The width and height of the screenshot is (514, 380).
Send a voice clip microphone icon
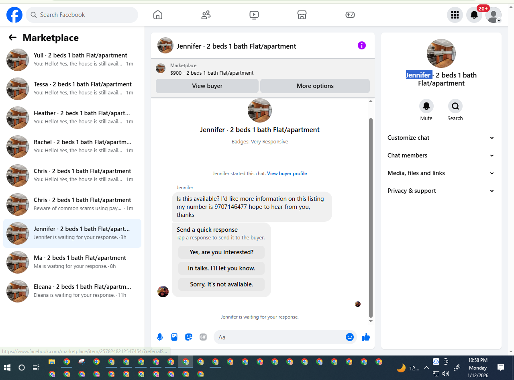coord(160,337)
